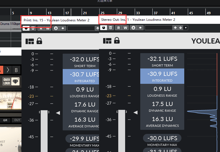Image resolution: width=220 pixels, height=152 pixels.
Task: Click left arrow copy icon in Print window
Action: tap(63, 28)
